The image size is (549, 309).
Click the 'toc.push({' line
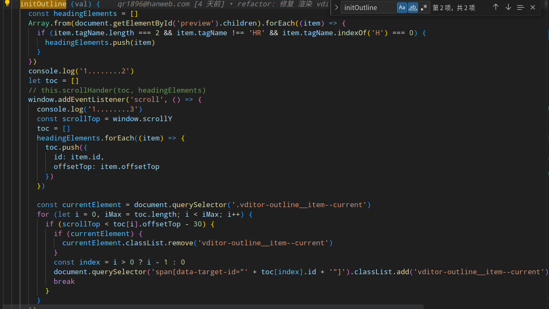66,147
